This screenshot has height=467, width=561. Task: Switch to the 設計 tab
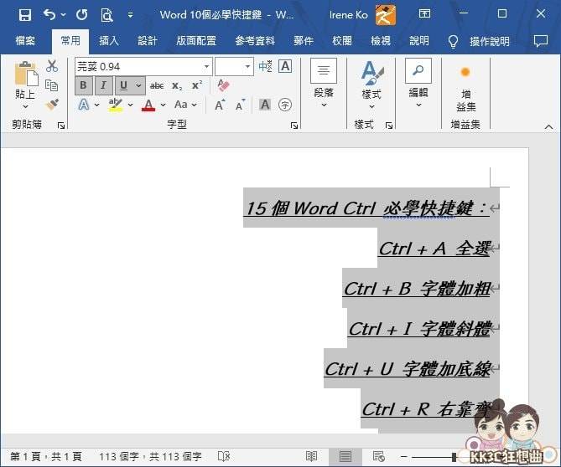pos(148,41)
